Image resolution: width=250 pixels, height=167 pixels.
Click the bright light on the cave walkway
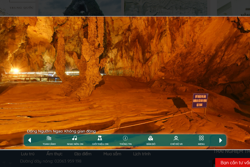click(x=14, y=71)
